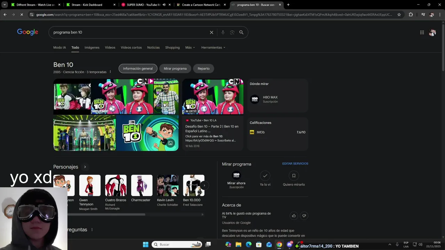Screen dimensions: 445x250
Task: Go to Google home via logo
Action: (27, 32)
